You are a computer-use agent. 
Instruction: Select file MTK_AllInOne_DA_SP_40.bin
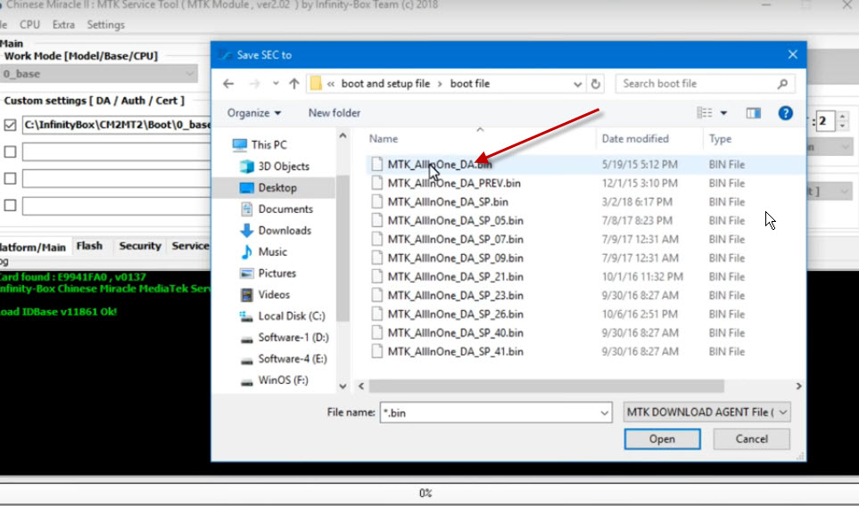tap(455, 332)
